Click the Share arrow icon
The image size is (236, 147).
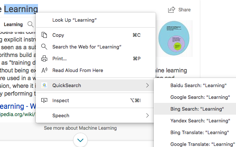pos(171,10)
